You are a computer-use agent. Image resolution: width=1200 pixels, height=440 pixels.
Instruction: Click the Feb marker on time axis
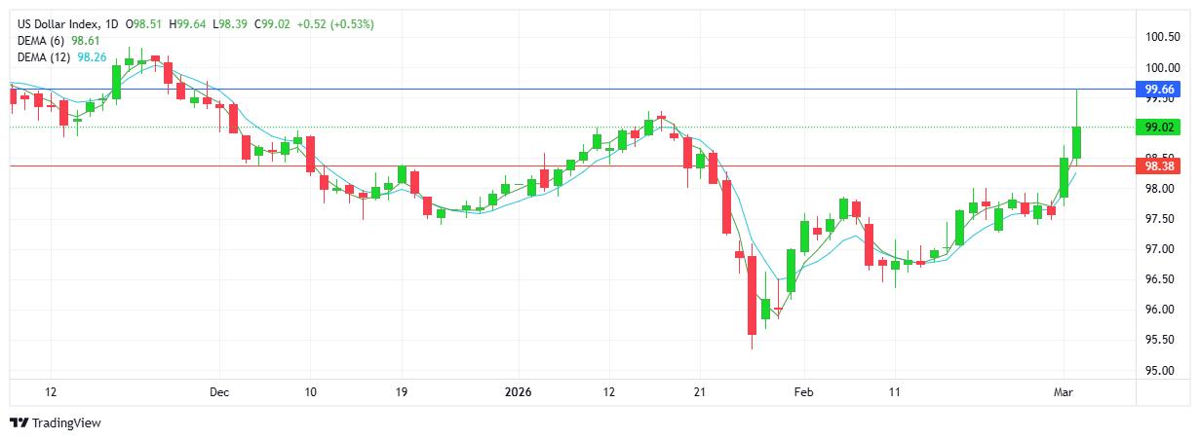(801, 391)
